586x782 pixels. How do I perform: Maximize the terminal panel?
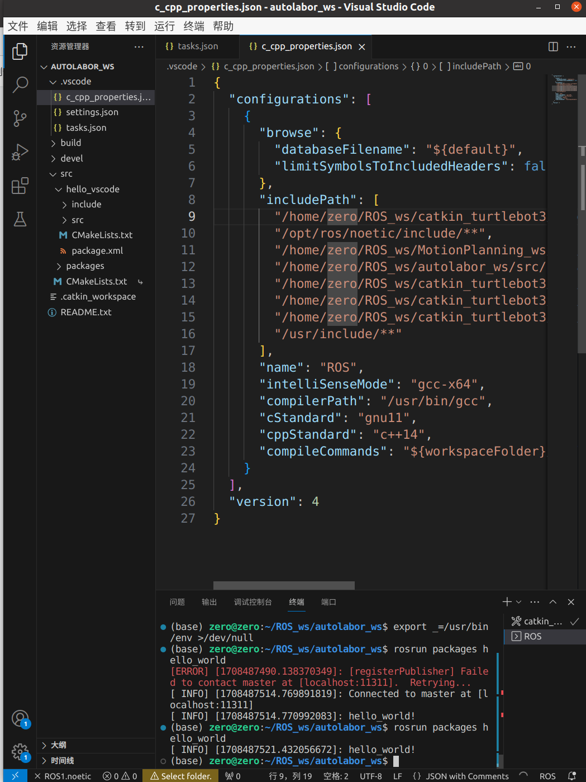[x=553, y=602]
